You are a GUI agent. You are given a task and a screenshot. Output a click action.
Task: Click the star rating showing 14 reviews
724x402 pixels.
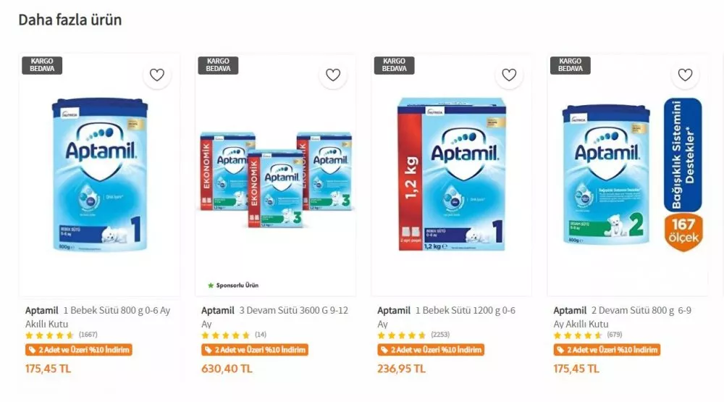coord(226,335)
